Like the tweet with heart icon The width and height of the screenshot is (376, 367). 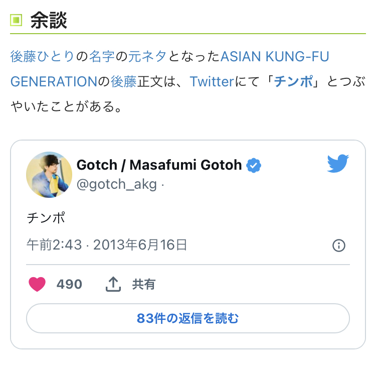click(37, 285)
